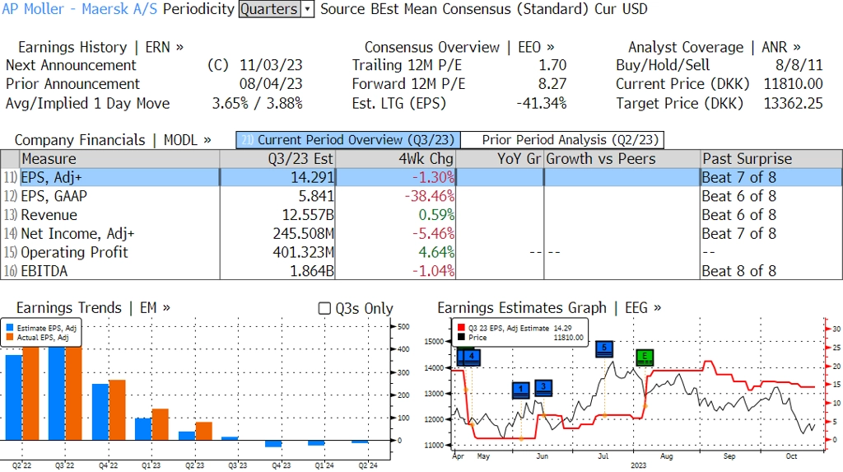Click the YoY Gr column header
Screen dimensions: 843x472
(500, 159)
